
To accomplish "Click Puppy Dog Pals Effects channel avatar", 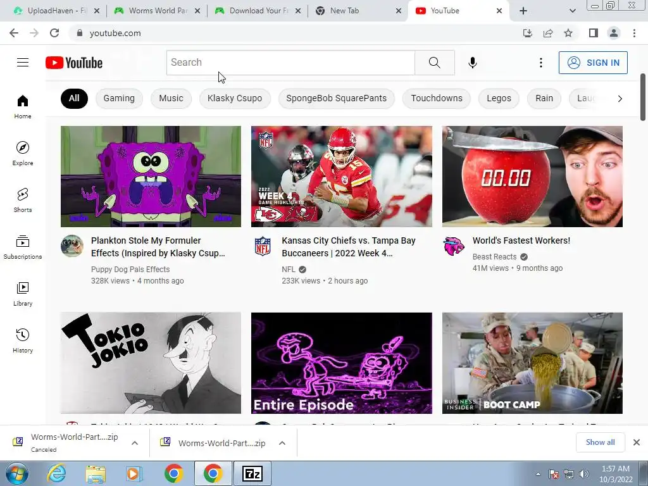I will coord(72,246).
